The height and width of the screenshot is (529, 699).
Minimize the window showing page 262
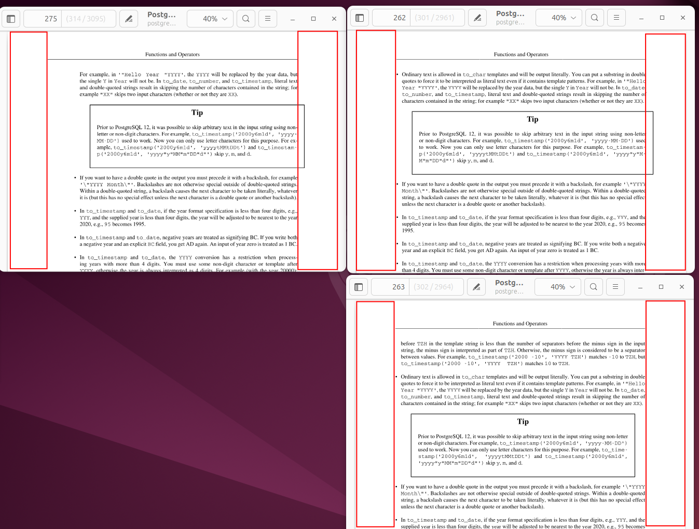(641, 18)
